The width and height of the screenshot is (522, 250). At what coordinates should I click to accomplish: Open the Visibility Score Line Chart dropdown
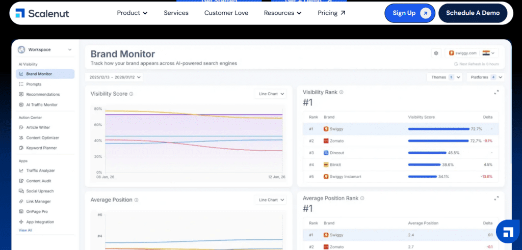270,94
